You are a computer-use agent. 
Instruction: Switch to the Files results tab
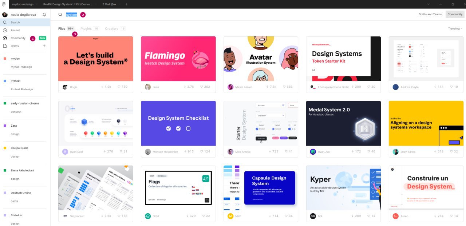coord(66,28)
